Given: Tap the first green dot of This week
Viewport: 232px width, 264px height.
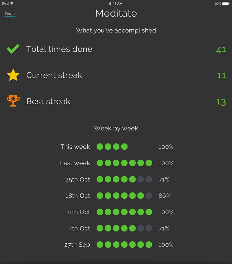Looking at the screenshot, I should click(x=100, y=147).
